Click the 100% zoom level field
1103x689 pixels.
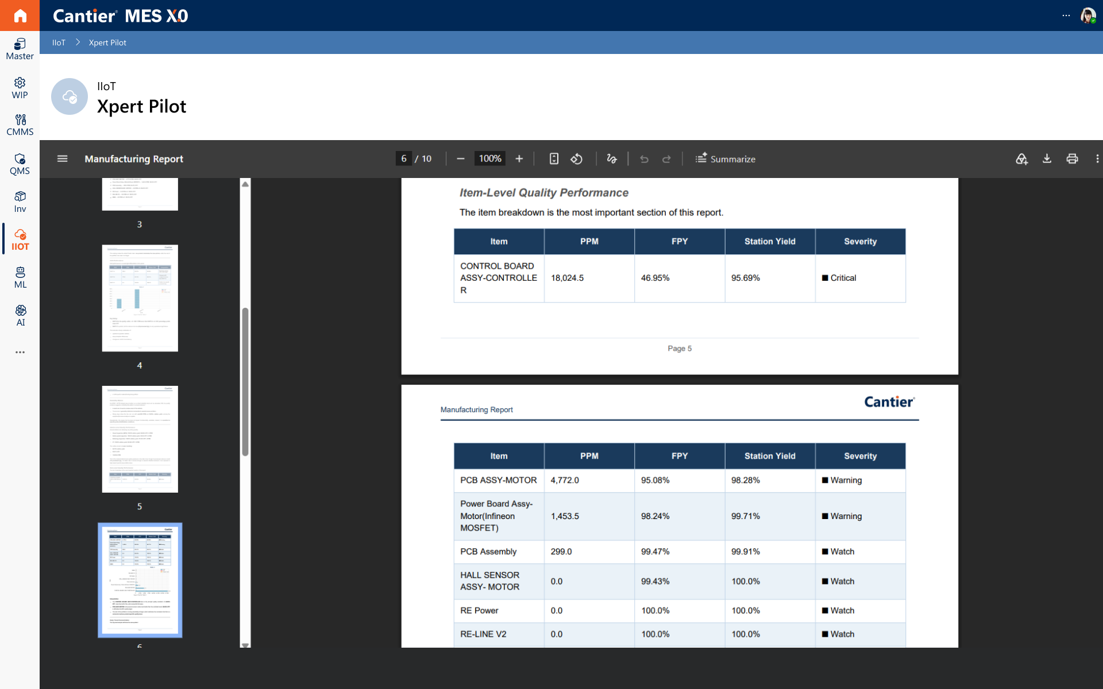click(490, 158)
